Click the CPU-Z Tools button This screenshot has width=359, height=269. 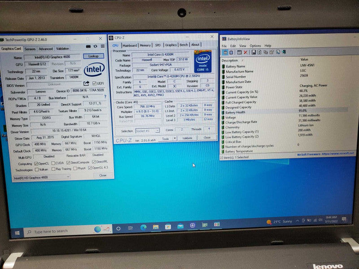(x=165, y=139)
